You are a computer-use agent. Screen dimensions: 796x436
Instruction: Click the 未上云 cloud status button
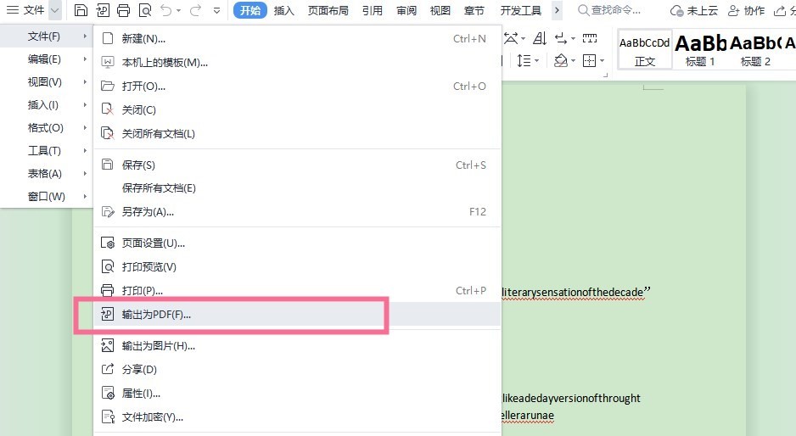694,11
